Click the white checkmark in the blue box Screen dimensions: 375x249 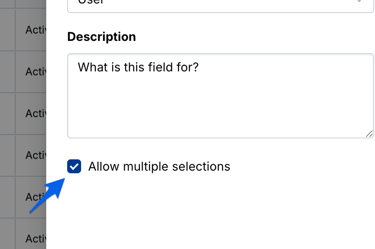[74, 166]
